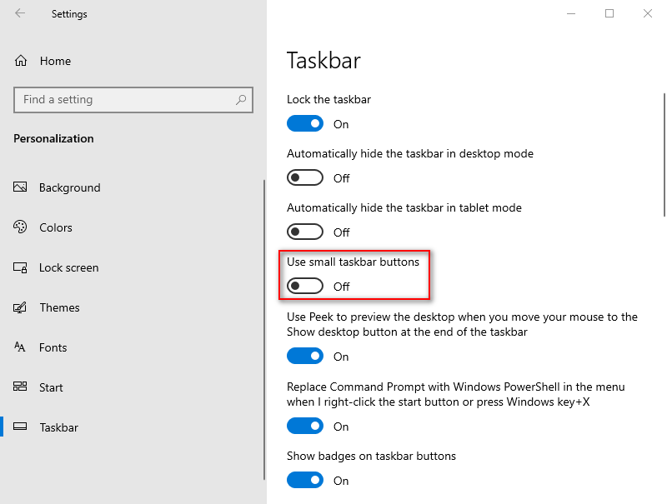The height and width of the screenshot is (504, 667).
Task: Click the back arrow in Settings
Action: click(x=20, y=13)
